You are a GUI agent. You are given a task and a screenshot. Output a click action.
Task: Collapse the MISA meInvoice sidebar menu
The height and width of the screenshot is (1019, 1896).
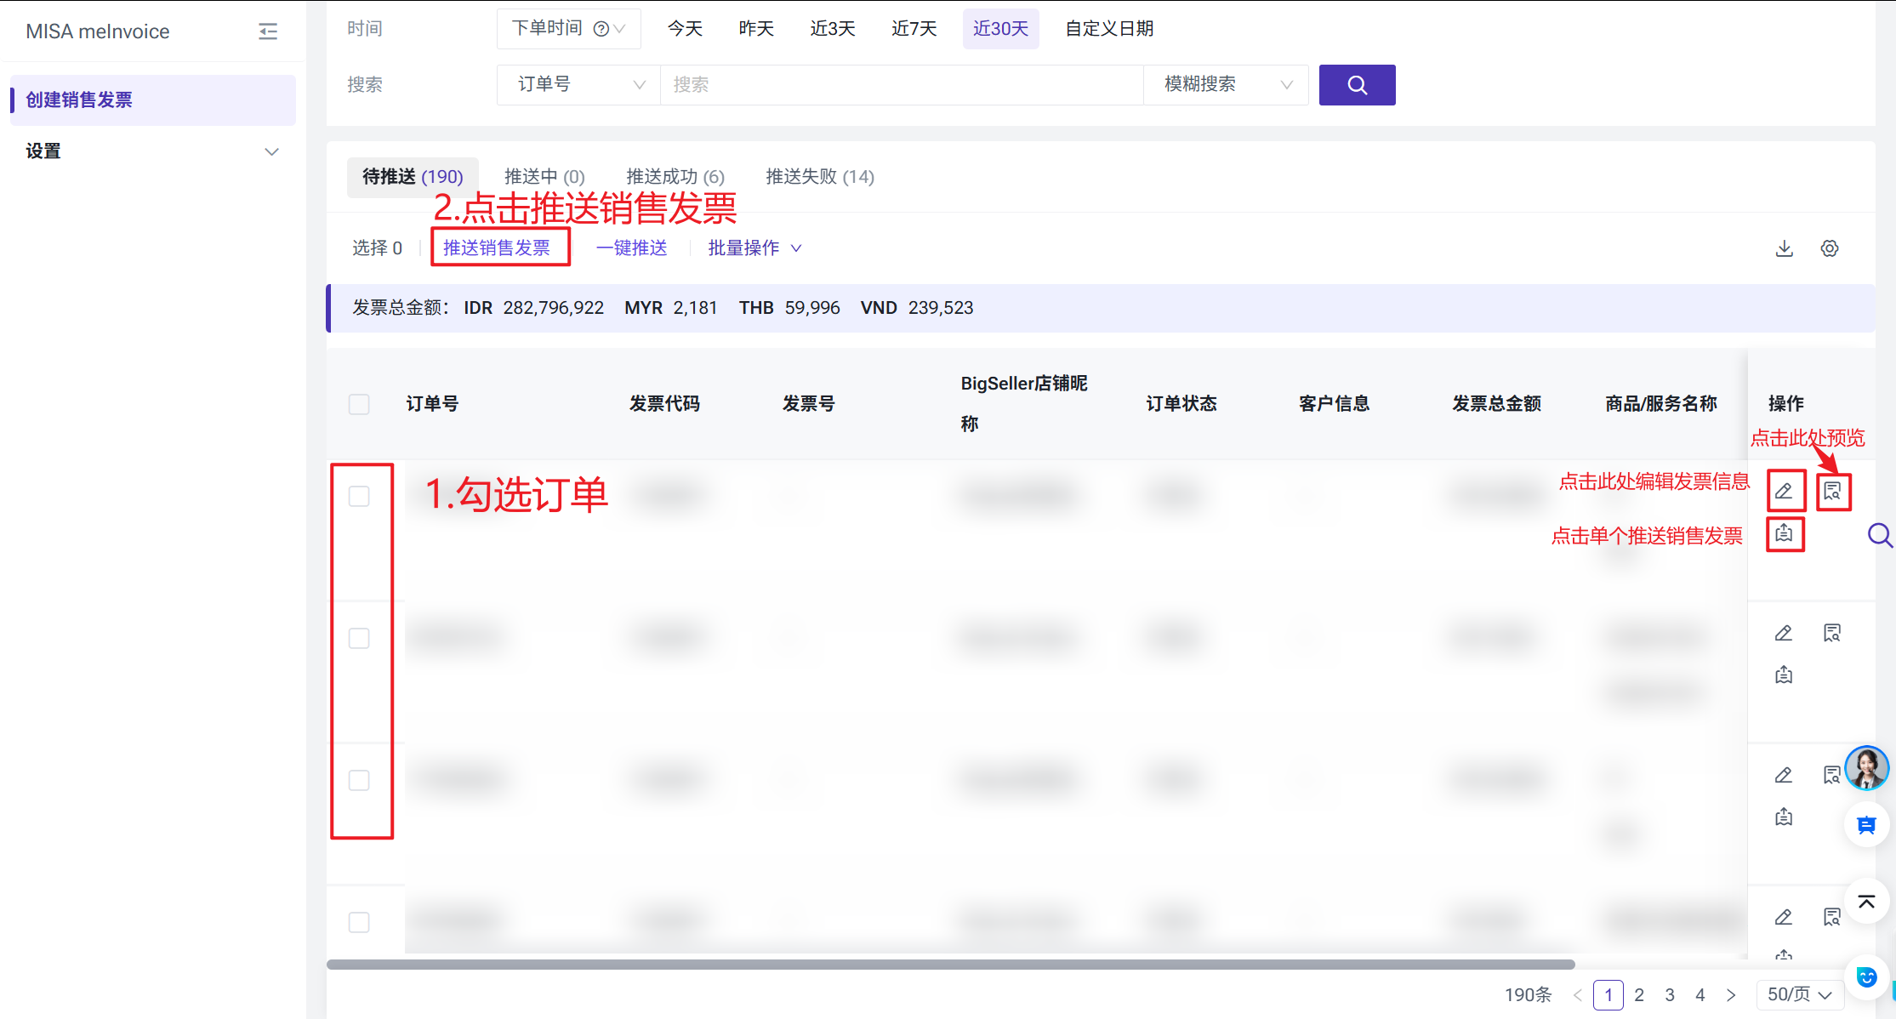click(268, 31)
